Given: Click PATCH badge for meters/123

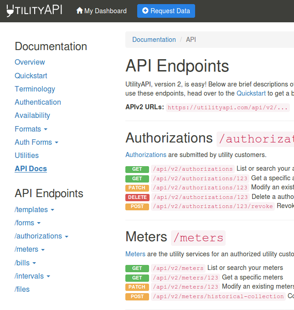Looking at the screenshot, I should [137, 287].
